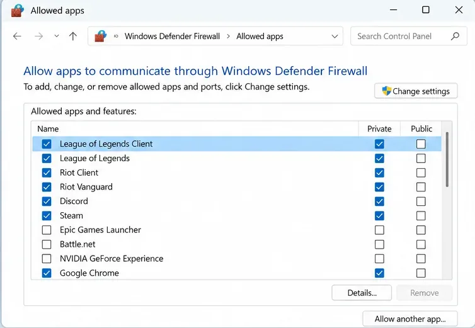475x328 pixels.
Task: Check Epic Games Launcher app checkbox
Action: tap(47, 230)
